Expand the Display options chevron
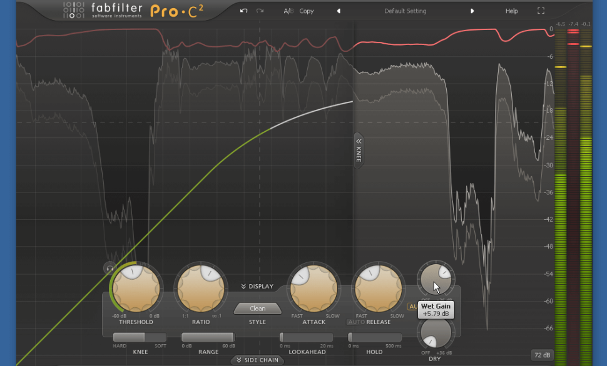The width and height of the screenshot is (607, 366). (257, 287)
